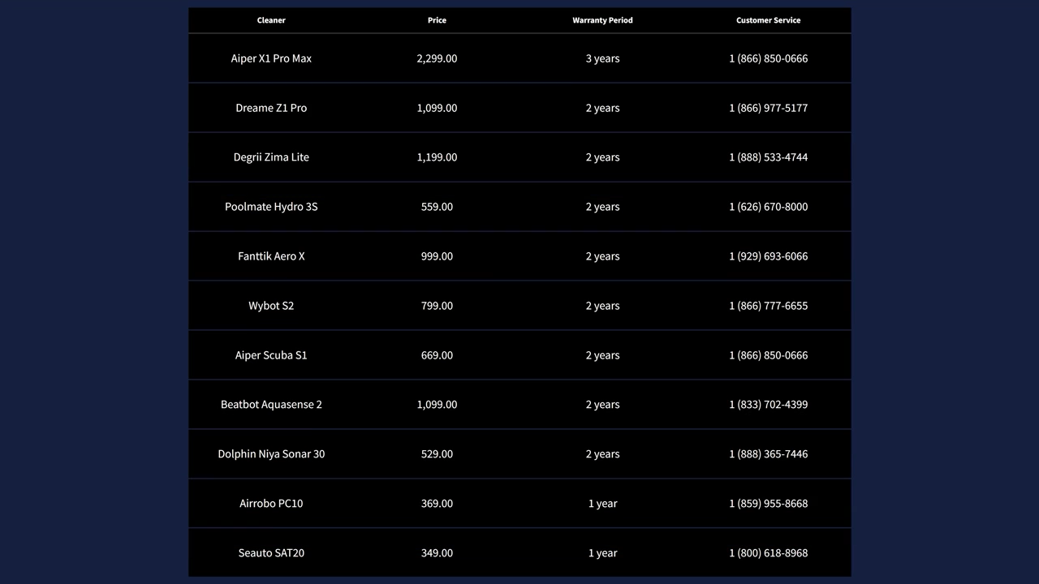Click Poolmate Hydro 3S's 2 years warranty
The height and width of the screenshot is (584, 1039).
(x=602, y=207)
